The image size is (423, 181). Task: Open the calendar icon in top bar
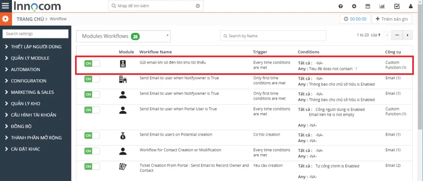tap(368, 6)
